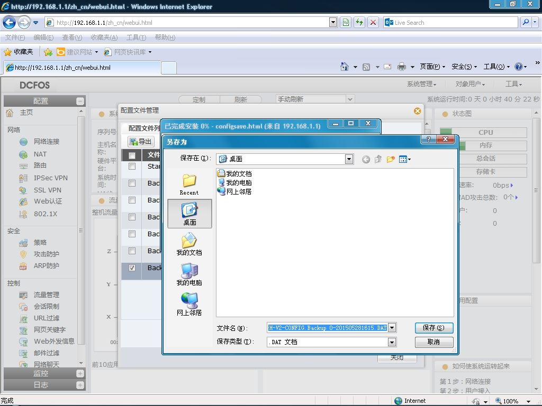Open the 帮助(H) menu
Image resolution: width=542 pixels, height=406 pixels.
tap(165, 38)
